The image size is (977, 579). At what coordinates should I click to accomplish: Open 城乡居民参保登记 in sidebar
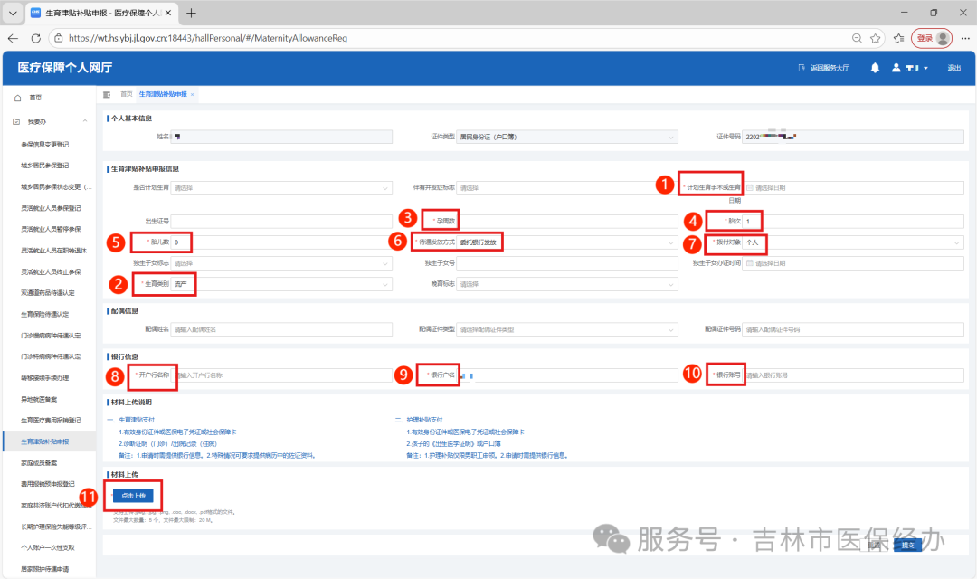pyautogui.click(x=45, y=166)
